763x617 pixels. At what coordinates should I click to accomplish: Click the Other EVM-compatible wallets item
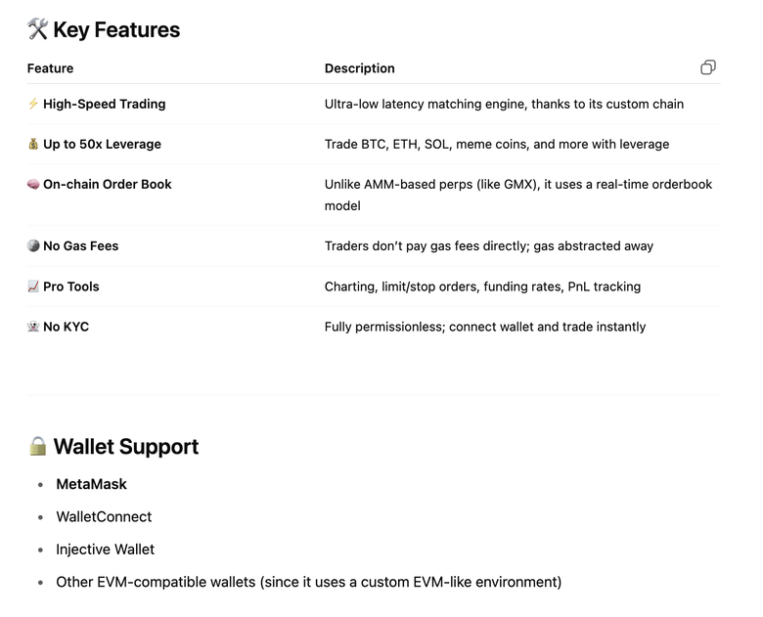(x=308, y=582)
